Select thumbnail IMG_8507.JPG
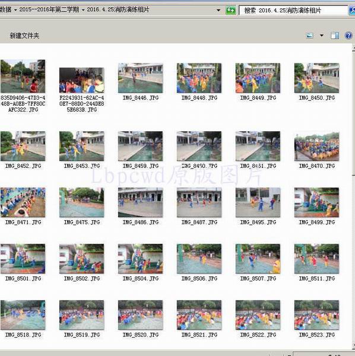The height and width of the screenshot is (356, 355). [258, 259]
